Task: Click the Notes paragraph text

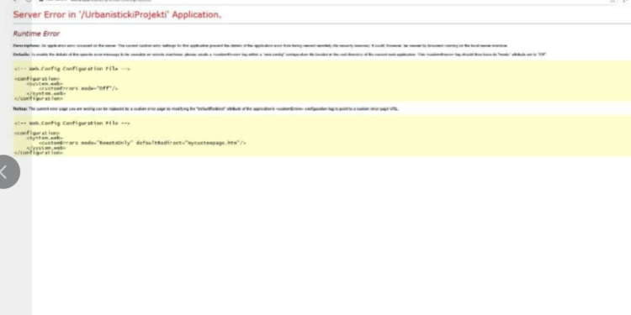Action: pos(205,109)
